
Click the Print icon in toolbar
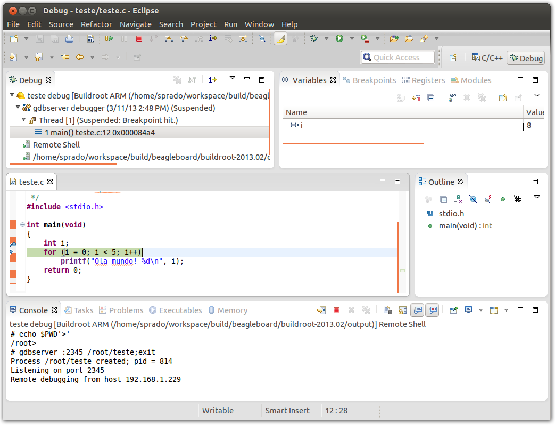coord(69,38)
